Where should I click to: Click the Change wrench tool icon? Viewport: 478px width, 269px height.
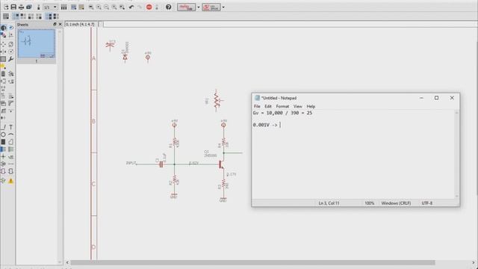(x=11, y=59)
